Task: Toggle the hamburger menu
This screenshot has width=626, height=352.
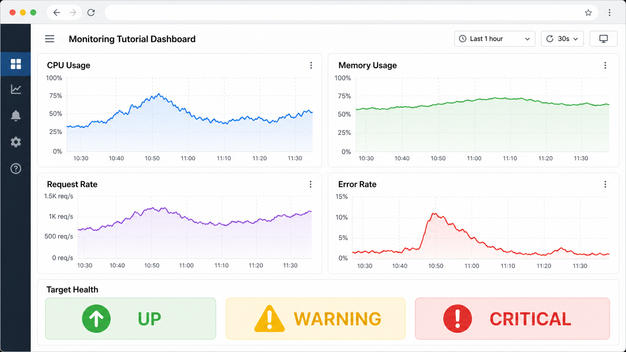Action: [50, 39]
